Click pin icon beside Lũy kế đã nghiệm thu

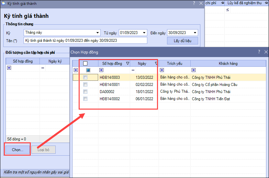click(x=222, y=3)
